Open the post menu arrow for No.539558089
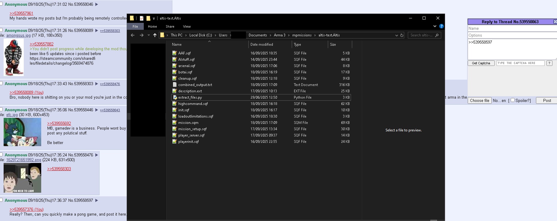557x221 pixels. click(x=97, y=30)
